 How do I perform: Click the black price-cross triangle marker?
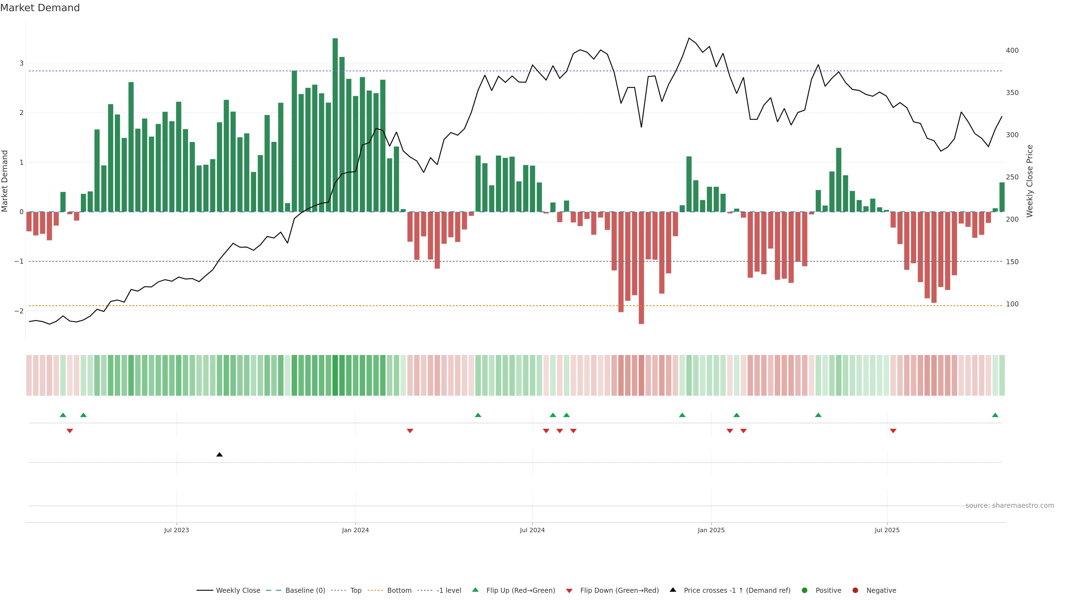click(219, 455)
